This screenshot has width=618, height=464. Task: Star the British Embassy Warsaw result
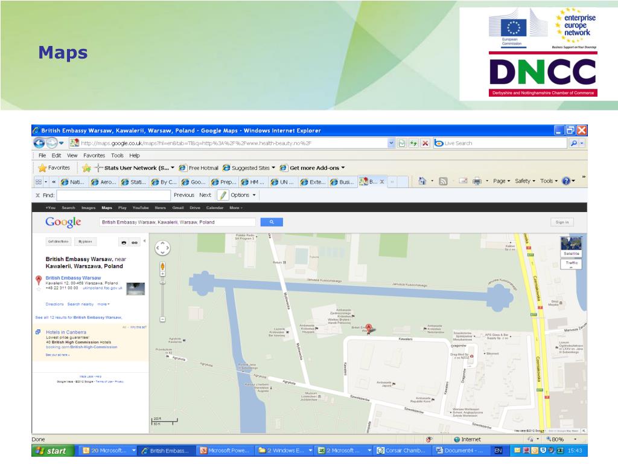coord(39,289)
